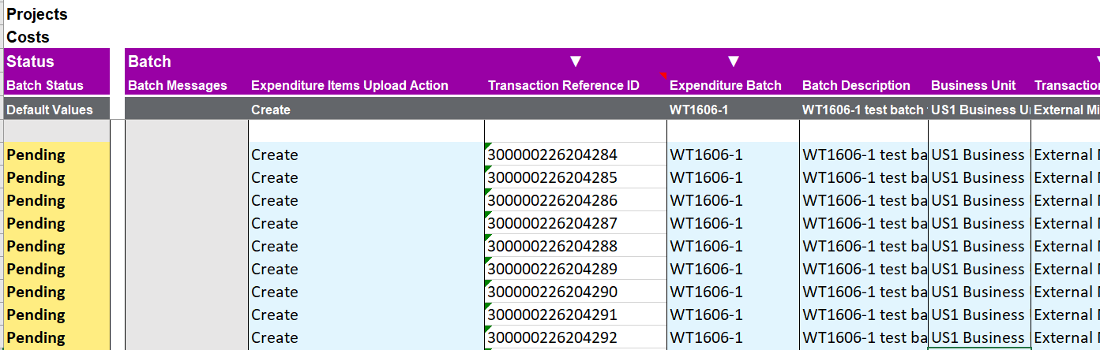This screenshot has width=1100, height=350.
Task: Click the filter arrow above Transaction Reference ID
Action: pyautogui.click(x=576, y=61)
